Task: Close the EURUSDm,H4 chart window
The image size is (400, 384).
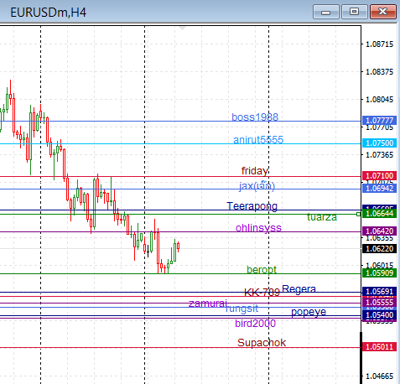Action: (383, 12)
